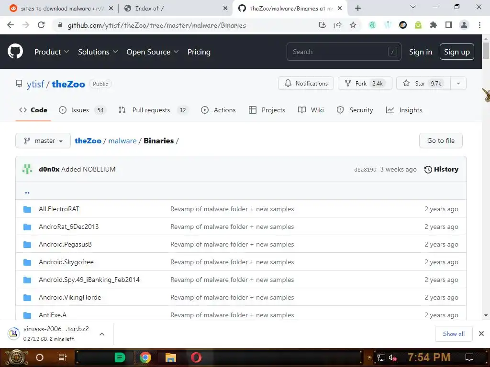490x367 pixels.
Task: Open the browser Extensions puzzle icon
Action: tap(433, 25)
